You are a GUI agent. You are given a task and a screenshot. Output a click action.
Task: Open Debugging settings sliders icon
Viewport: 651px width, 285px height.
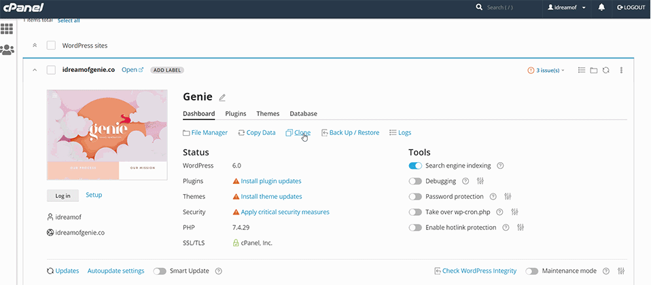click(x=480, y=181)
